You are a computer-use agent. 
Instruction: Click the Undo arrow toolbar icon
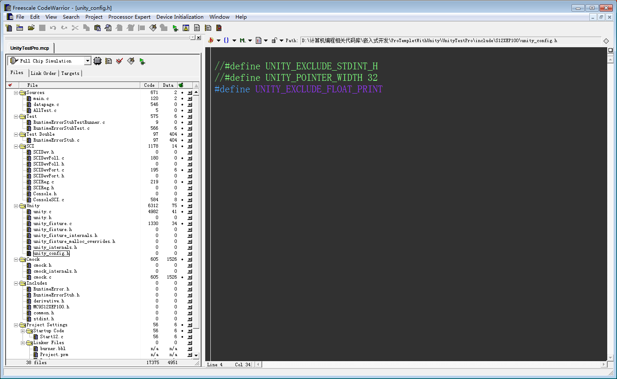(53, 28)
